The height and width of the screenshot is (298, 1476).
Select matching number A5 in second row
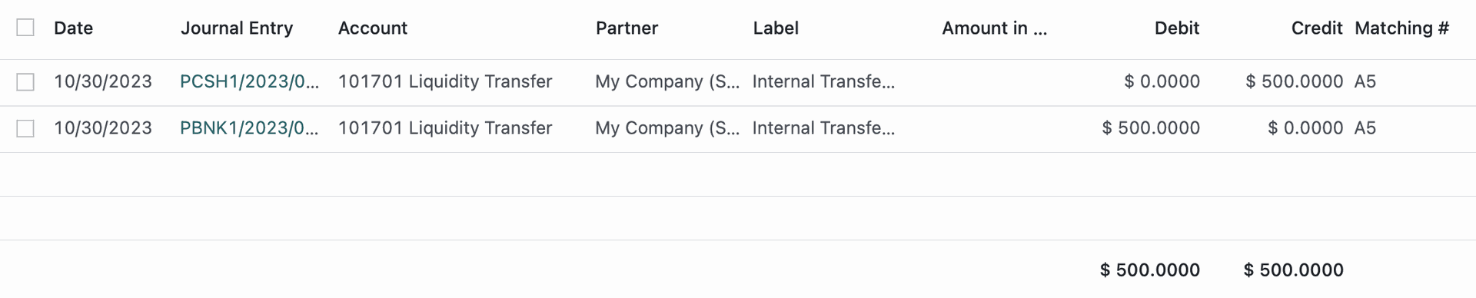(x=1365, y=127)
